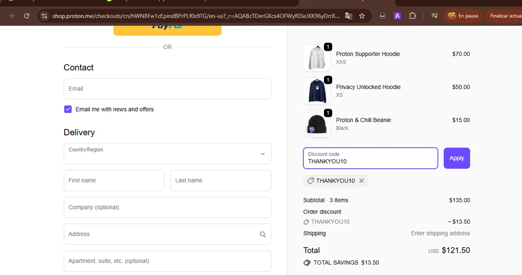Click the $15.00 price

tap(461, 120)
